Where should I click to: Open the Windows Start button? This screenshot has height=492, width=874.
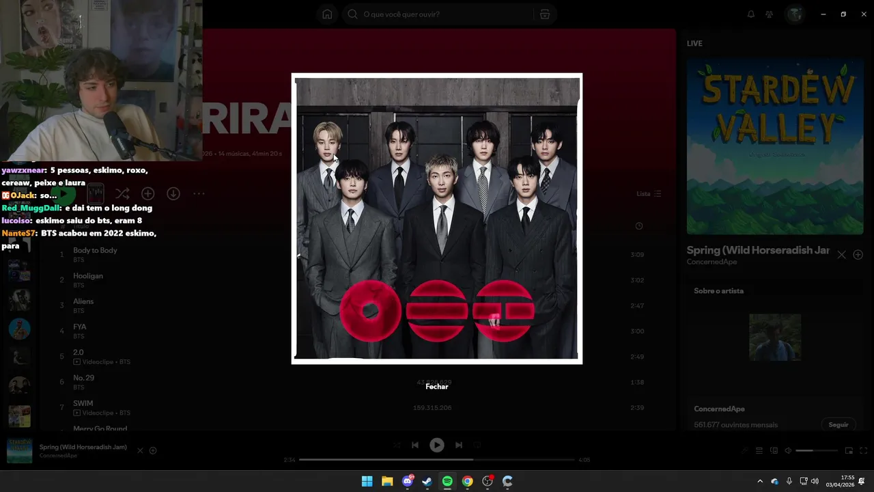point(367,481)
